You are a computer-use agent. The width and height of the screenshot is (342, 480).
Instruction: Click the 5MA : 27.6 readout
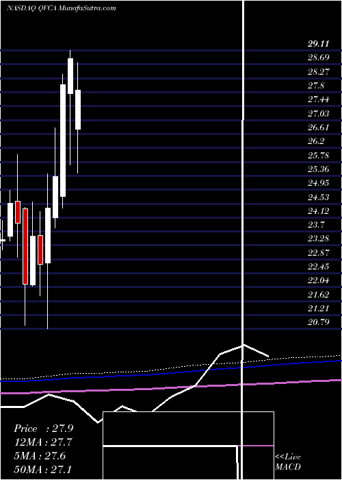point(40,456)
